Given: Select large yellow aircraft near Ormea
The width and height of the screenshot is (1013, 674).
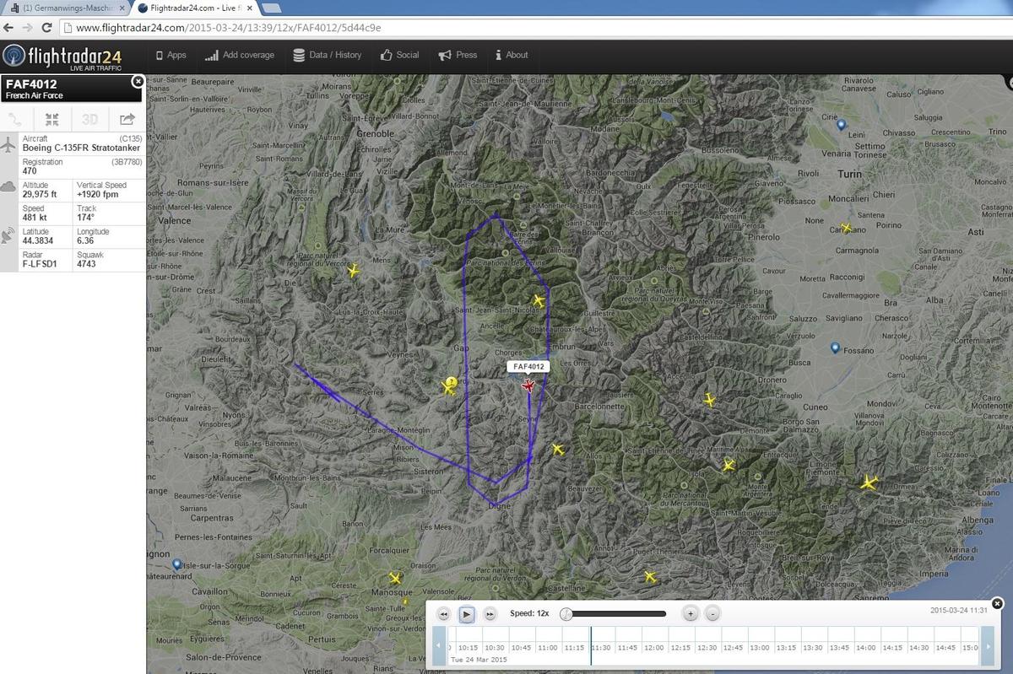Looking at the screenshot, I should tap(869, 483).
